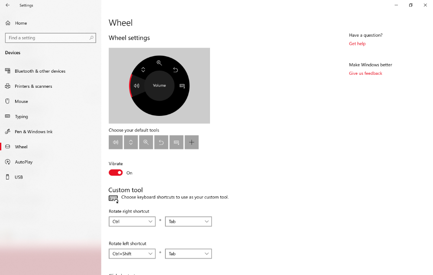Click the Get help link

click(x=357, y=44)
